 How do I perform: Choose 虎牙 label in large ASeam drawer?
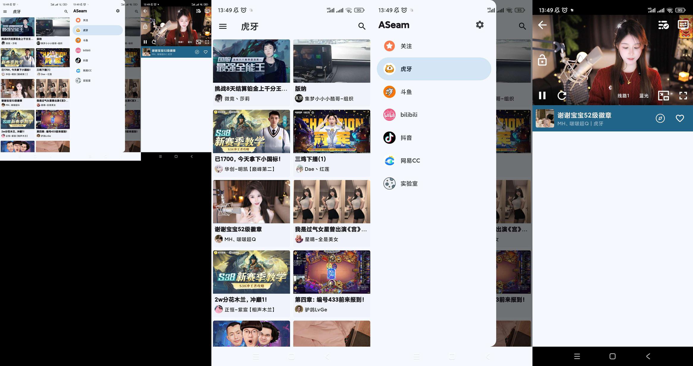point(406,69)
